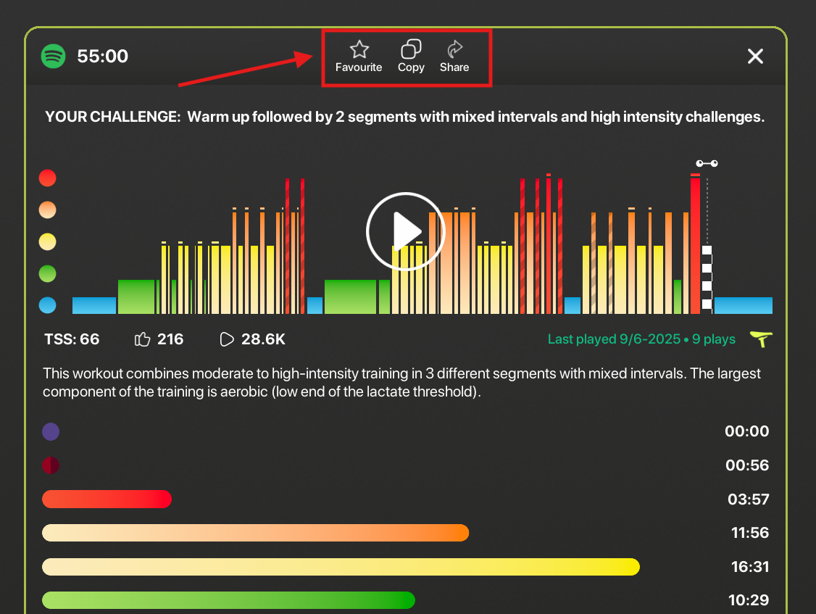Click the red zone bar showing 03:57
Image resolution: width=816 pixels, height=614 pixels.
(x=107, y=499)
